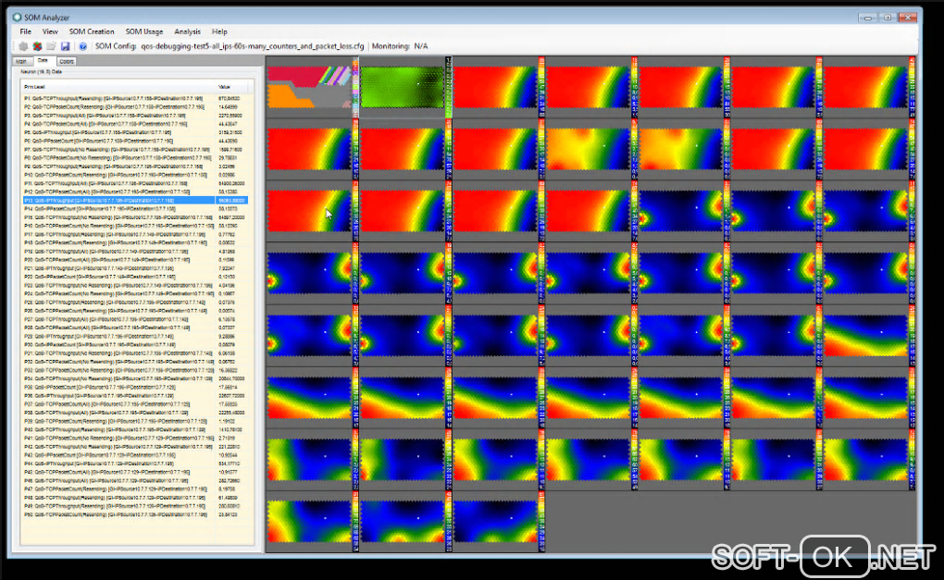
Task: Select row P14: QoS-IPPacketCount
Action: [x=135, y=209]
